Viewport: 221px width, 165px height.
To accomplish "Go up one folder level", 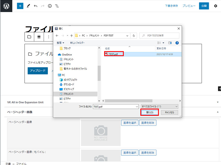I will click(x=71, y=36).
